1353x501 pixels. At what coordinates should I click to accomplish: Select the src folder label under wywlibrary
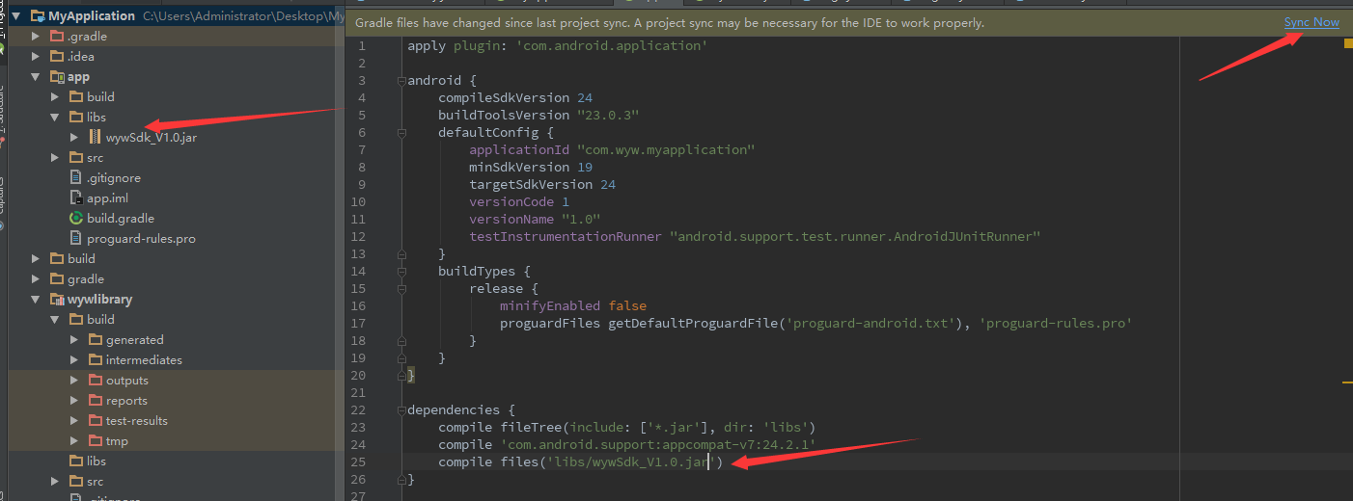(x=95, y=481)
